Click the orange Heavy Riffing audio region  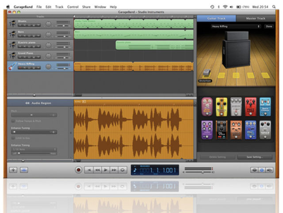134,66
